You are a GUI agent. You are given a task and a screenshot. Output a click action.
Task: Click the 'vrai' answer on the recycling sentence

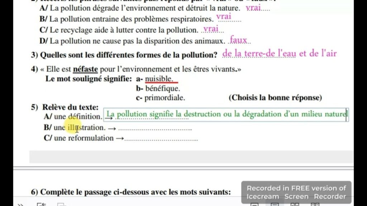211,29
